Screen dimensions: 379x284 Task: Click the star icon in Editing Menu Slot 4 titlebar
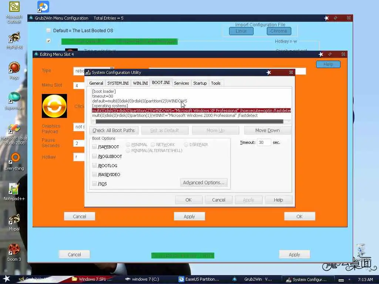point(321,54)
